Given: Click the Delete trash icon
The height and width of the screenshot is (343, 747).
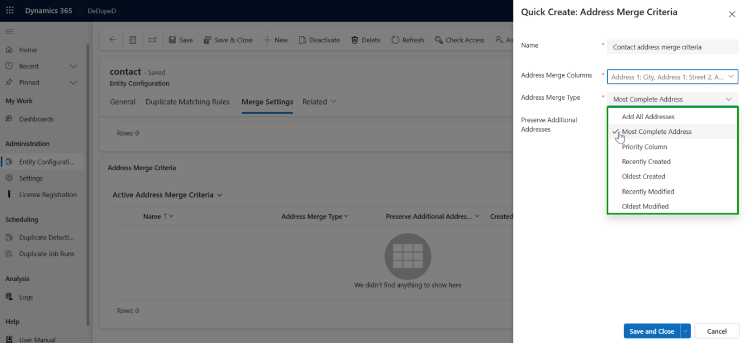Looking at the screenshot, I should tap(355, 40).
